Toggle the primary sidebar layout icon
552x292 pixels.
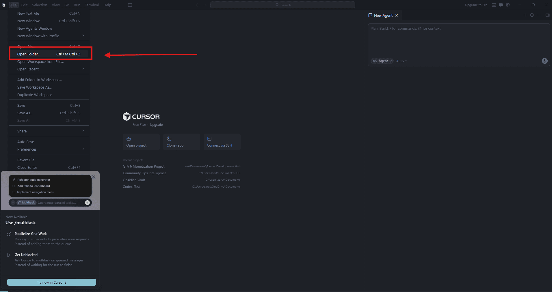pyautogui.click(x=130, y=5)
